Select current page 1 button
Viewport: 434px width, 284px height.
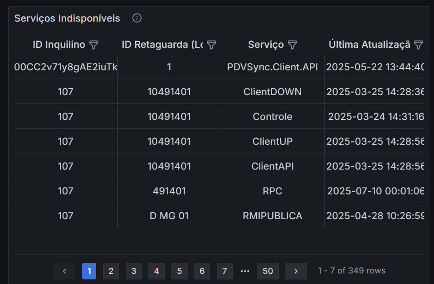point(89,271)
